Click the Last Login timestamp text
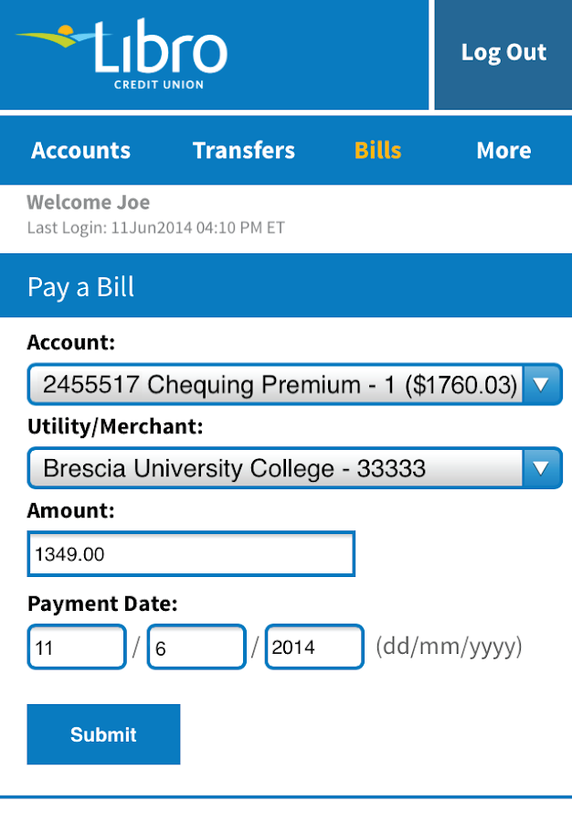Viewport: 572px width, 823px height. 155,228
